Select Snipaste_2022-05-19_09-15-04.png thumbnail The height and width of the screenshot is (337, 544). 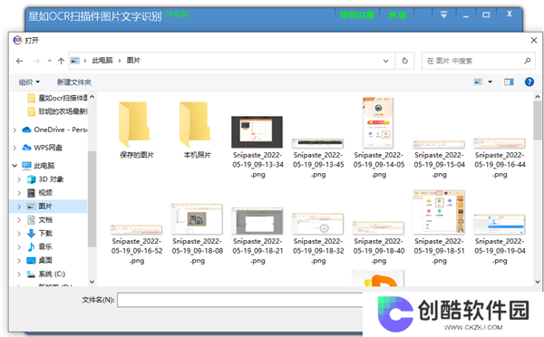439,144
